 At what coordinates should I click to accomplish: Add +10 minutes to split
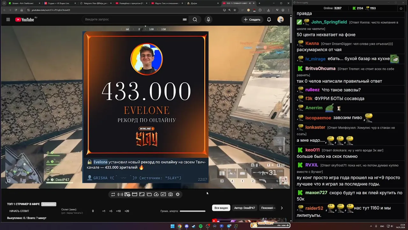coord(118,211)
